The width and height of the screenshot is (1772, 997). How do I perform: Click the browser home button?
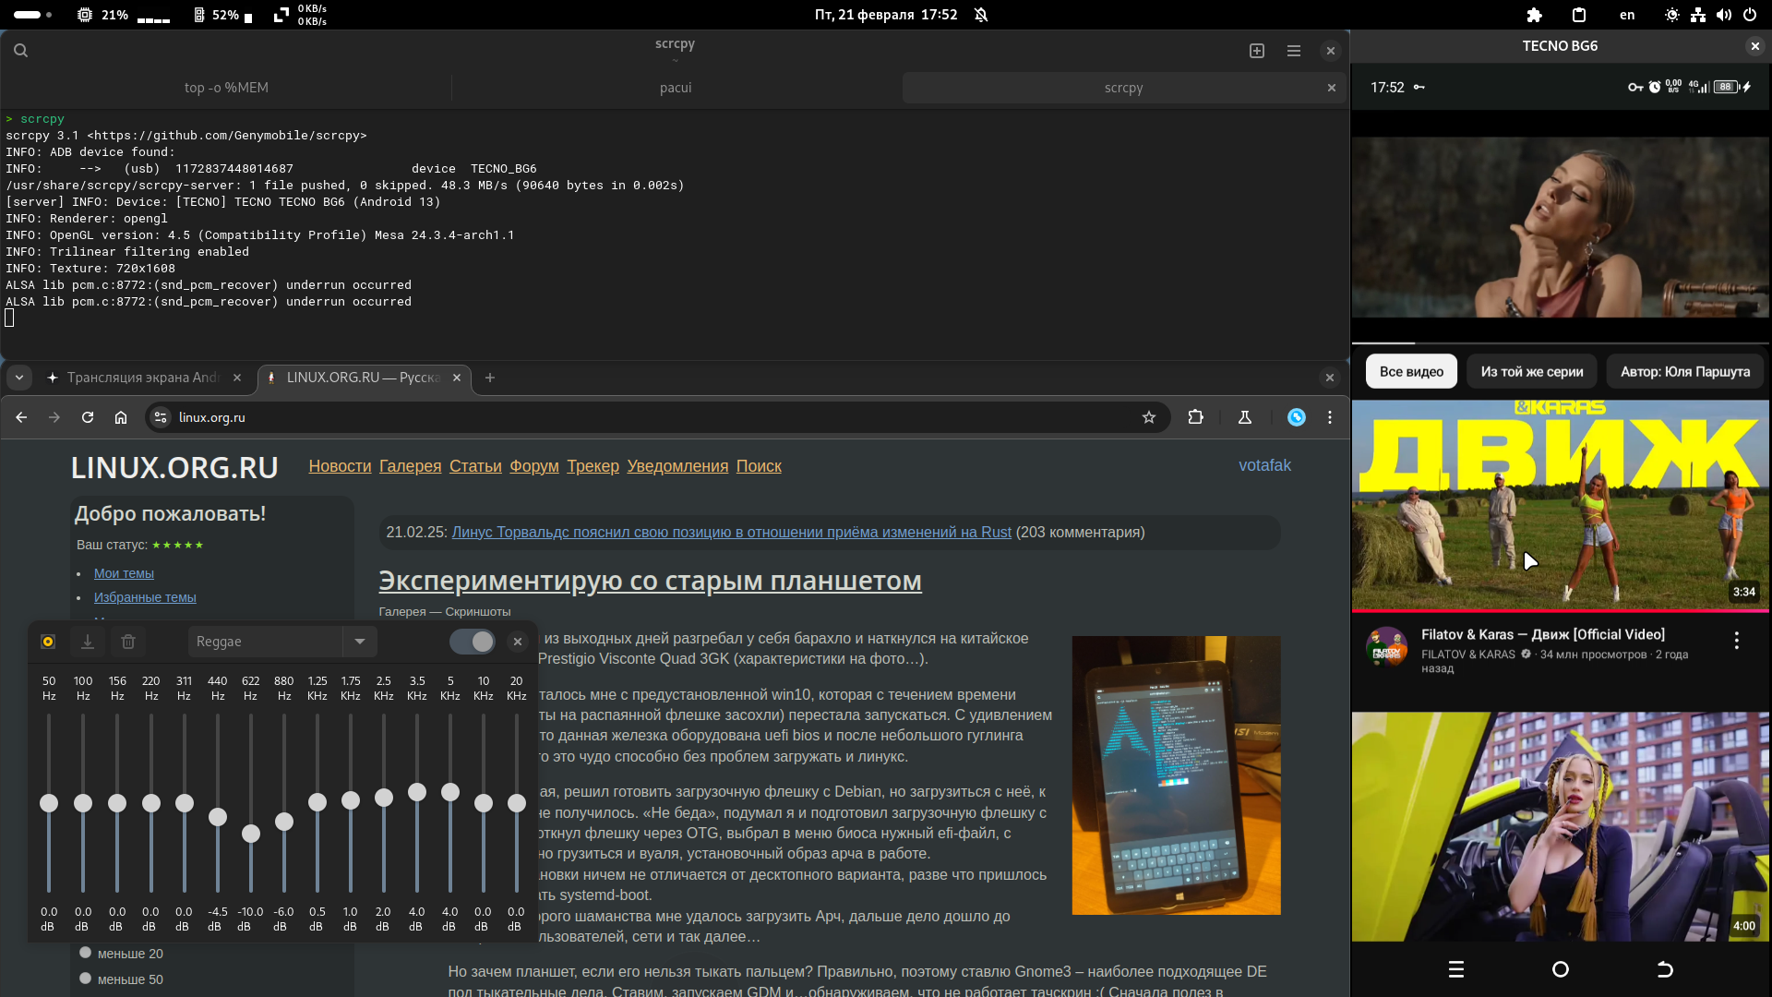click(121, 417)
